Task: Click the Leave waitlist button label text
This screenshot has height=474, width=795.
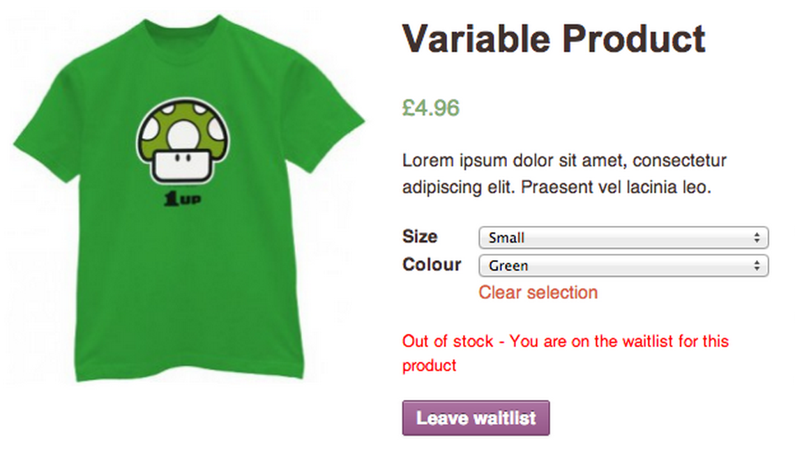Action: [x=476, y=418]
